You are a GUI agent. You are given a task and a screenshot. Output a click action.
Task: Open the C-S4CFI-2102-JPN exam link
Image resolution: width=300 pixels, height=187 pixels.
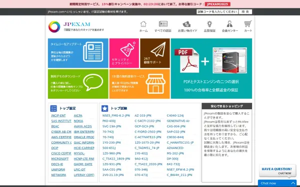coord(147,121)
